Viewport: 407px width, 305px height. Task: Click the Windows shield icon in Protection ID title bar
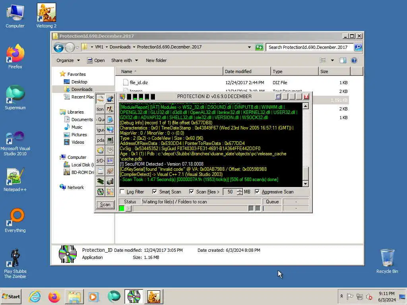[x=122, y=97]
